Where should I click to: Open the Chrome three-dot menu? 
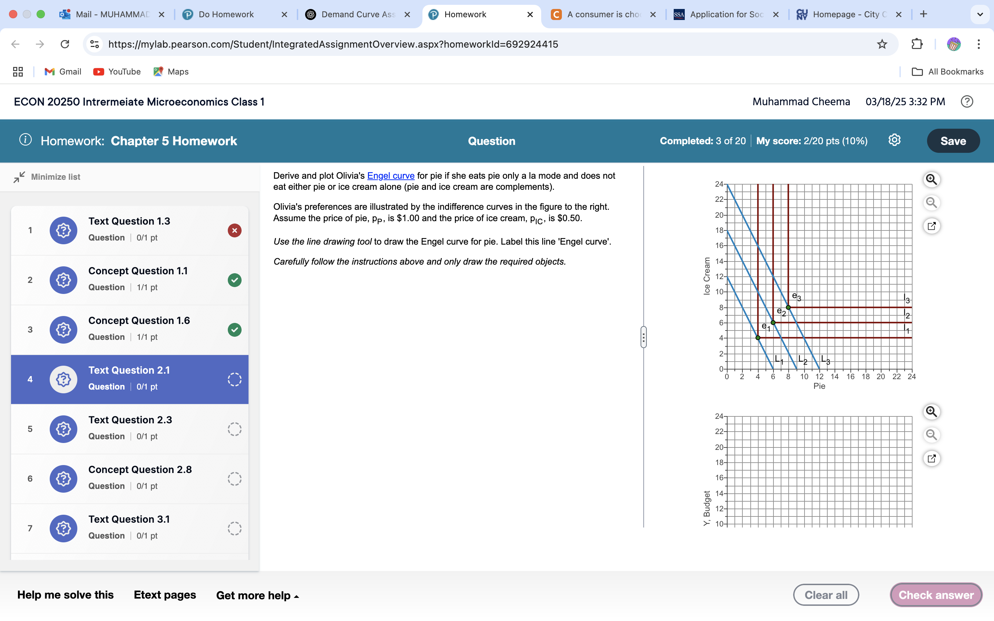pyautogui.click(x=979, y=44)
